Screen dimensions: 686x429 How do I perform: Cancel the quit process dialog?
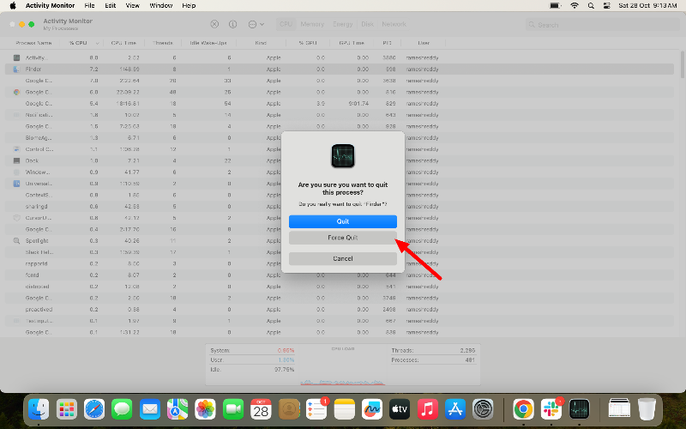pyautogui.click(x=342, y=259)
